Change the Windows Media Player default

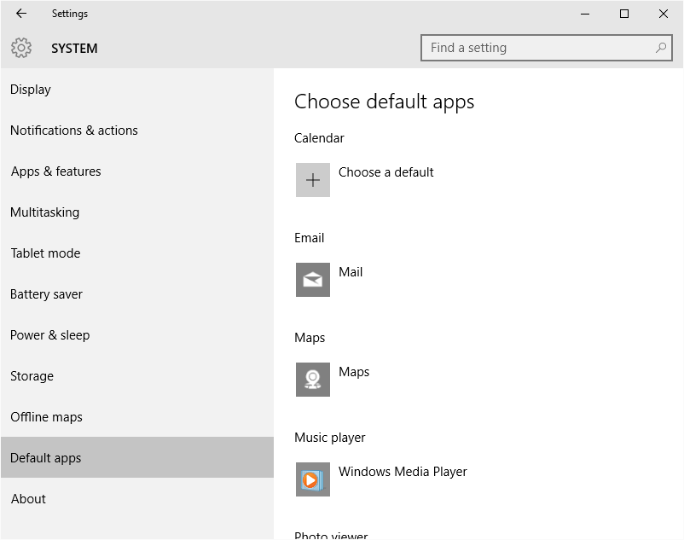coord(403,472)
